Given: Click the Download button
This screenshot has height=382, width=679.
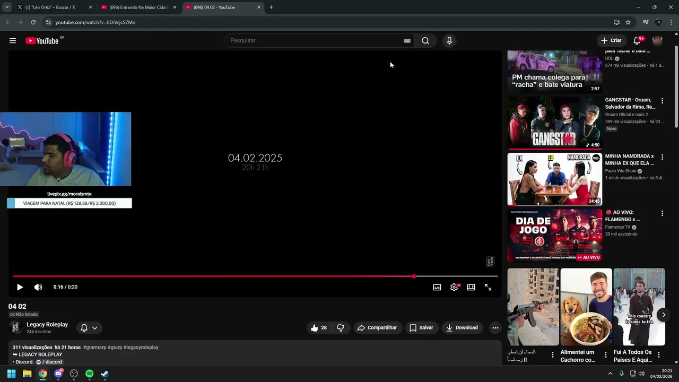Looking at the screenshot, I should (462, 328).
